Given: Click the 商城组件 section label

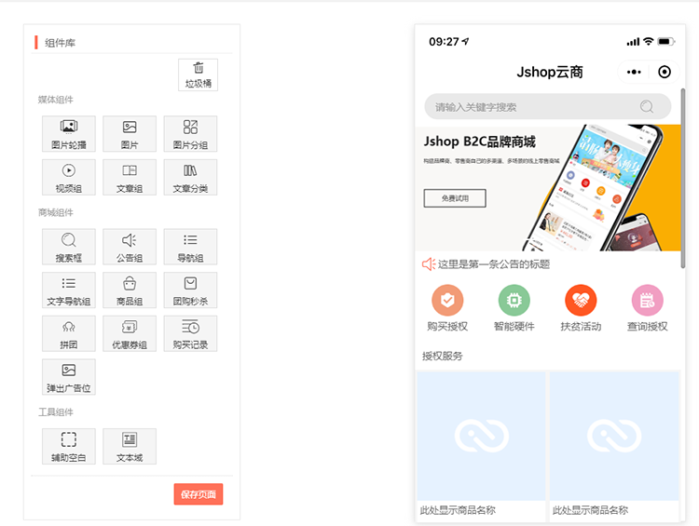Looking at the screenshot, I should [55, 212].
